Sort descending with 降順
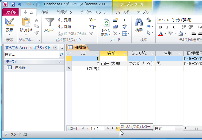The width and height of the screenshot is (202, 140). click(65, 27)
